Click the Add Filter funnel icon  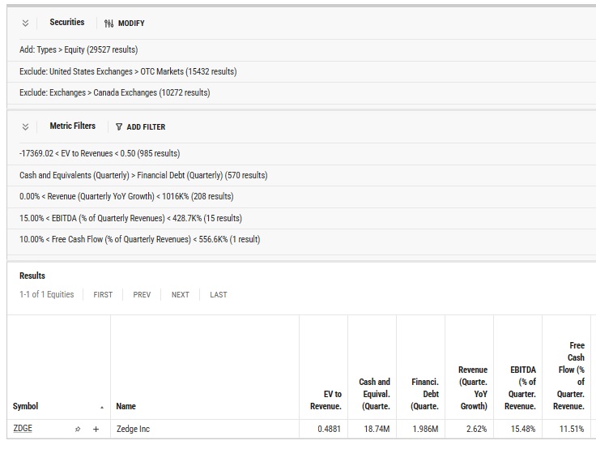(x=119, y=126)
